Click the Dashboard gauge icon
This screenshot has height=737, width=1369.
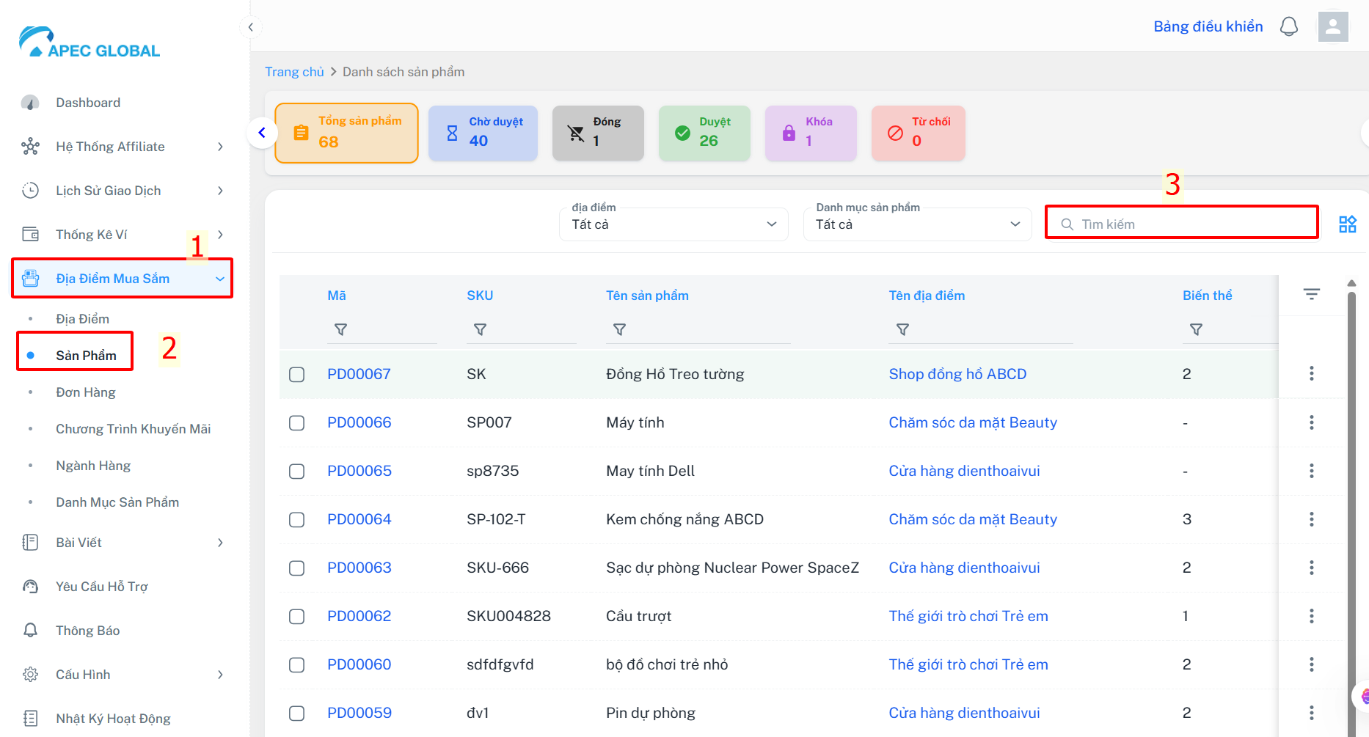point(30,103)
